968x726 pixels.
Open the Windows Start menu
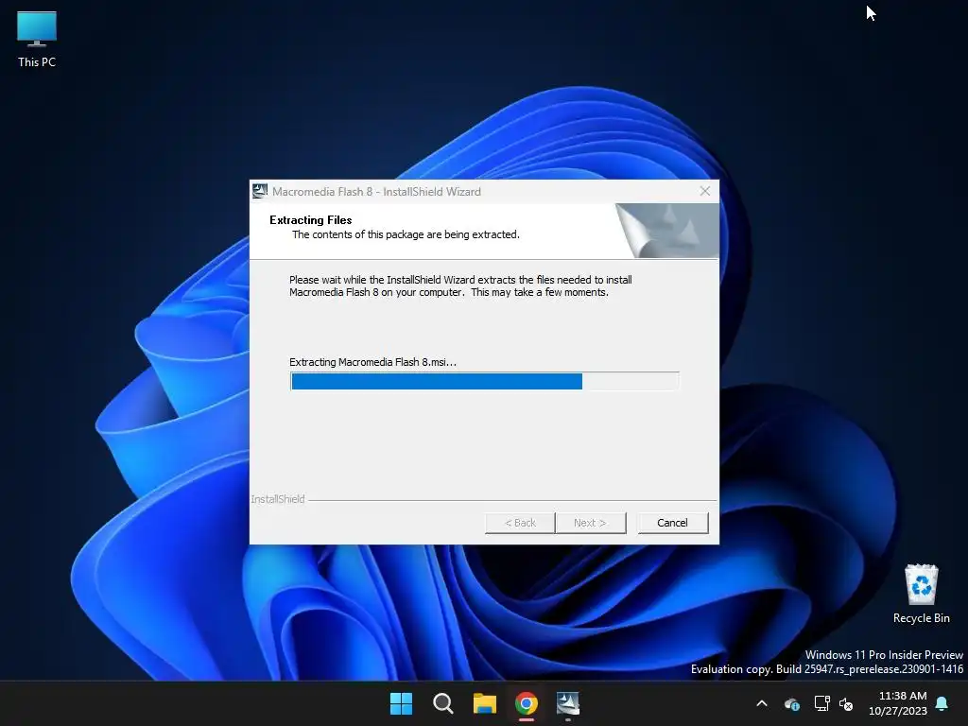401,703
